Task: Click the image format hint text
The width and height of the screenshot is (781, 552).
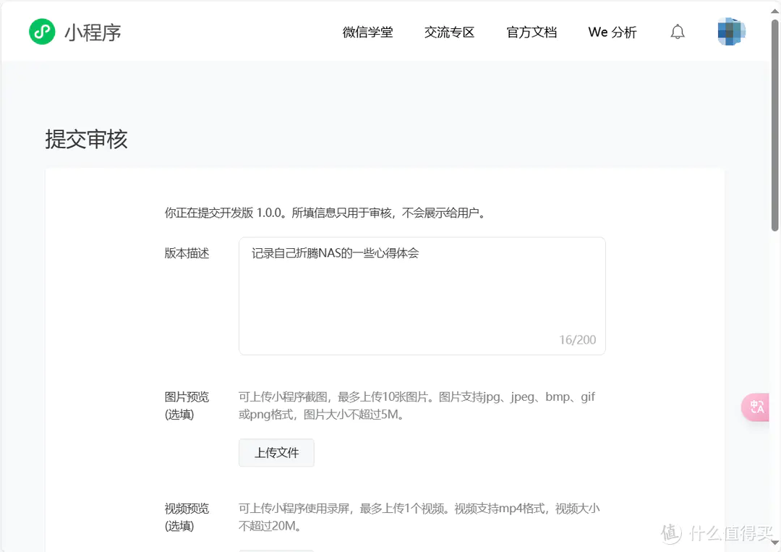Action: (x=417, y=406)
